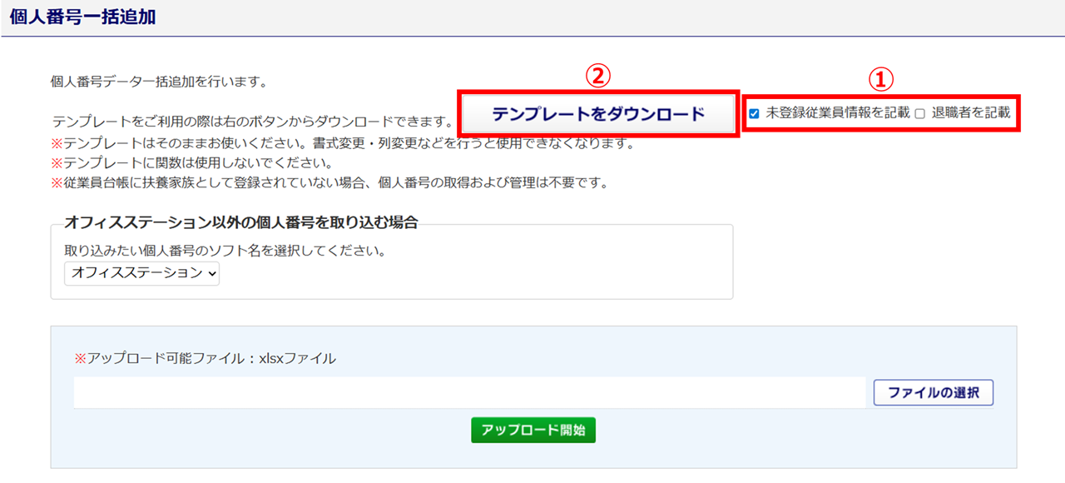Image resolution: width=1065 pixels, height=483 pixels.
Task: Click the テンプレートはそのままお使いください note
Action: coord(343,143)
